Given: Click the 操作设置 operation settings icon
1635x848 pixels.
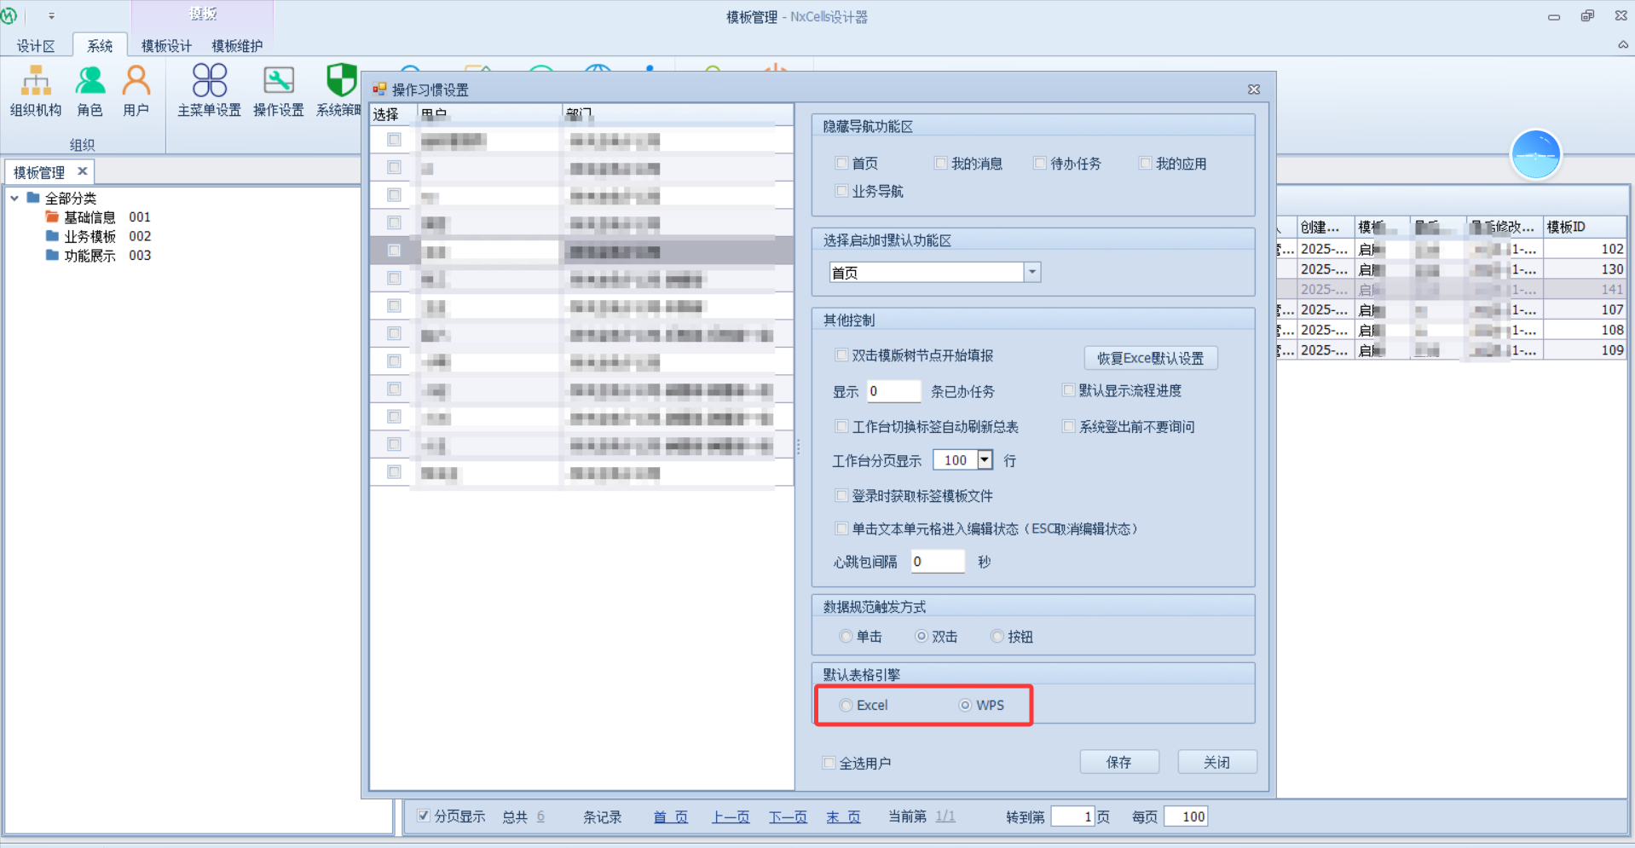Looking at the screenshot, I should [x=278, y=89].
